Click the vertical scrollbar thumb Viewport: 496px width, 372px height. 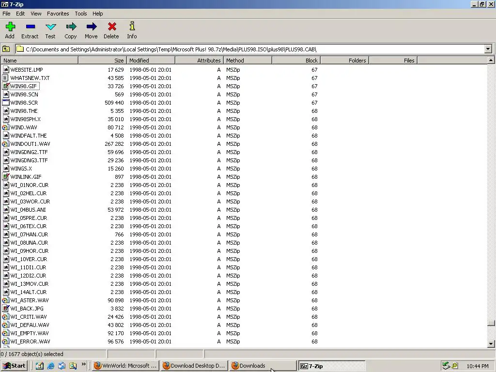point(491,323)
